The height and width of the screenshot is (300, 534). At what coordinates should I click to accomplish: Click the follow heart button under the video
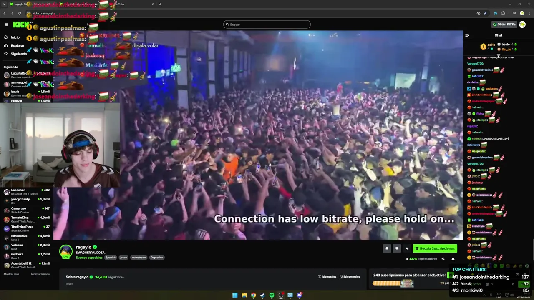(x=397, y=248)
